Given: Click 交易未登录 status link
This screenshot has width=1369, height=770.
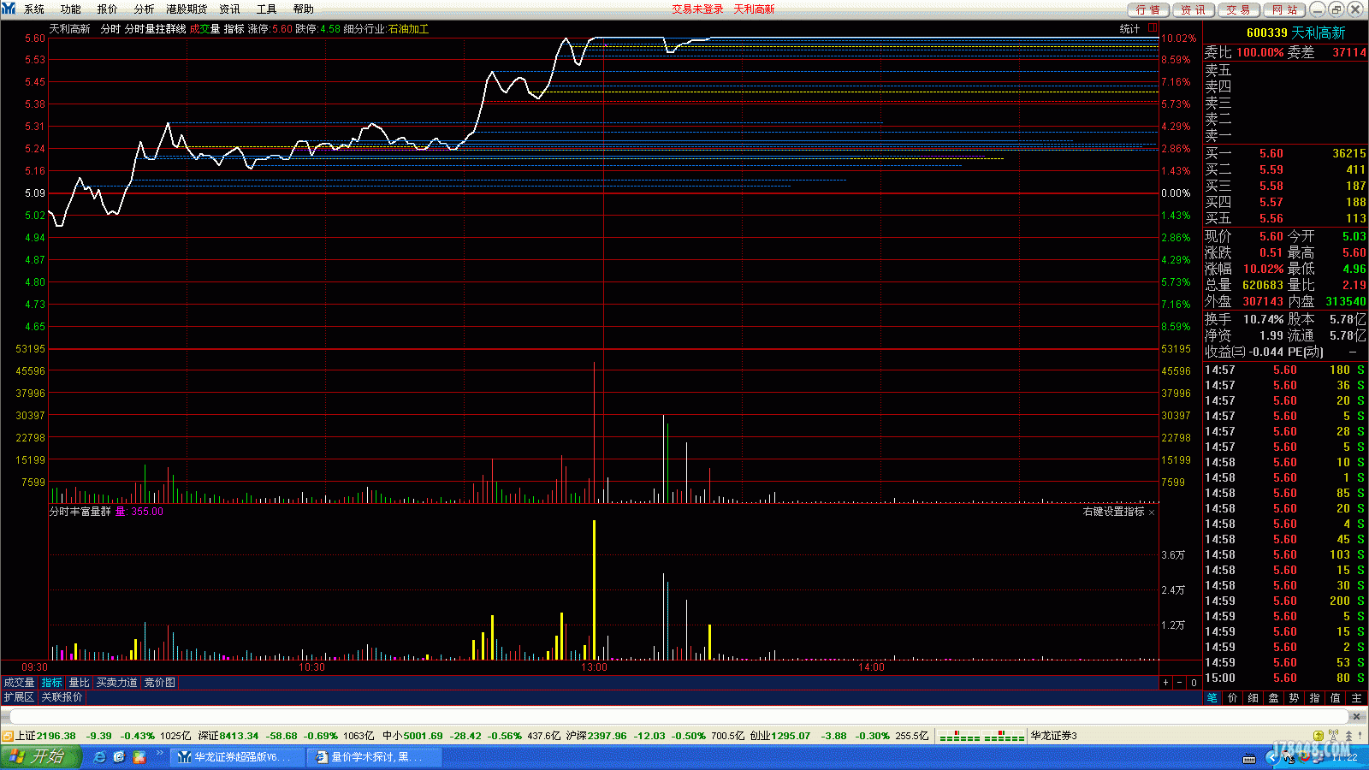Looking at the screenshot, I should click(697, 9).
